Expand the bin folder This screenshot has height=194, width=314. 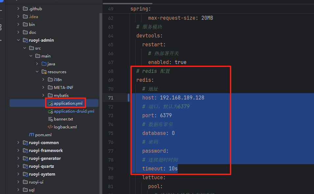point(18,24)
